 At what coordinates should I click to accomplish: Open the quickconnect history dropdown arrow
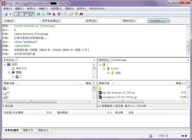click(x=168, y=21)
